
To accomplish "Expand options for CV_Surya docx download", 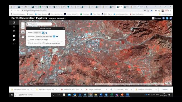I will click(x=131, y=90).
